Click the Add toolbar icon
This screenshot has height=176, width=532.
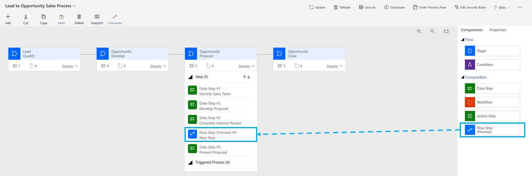coord(8,17)
